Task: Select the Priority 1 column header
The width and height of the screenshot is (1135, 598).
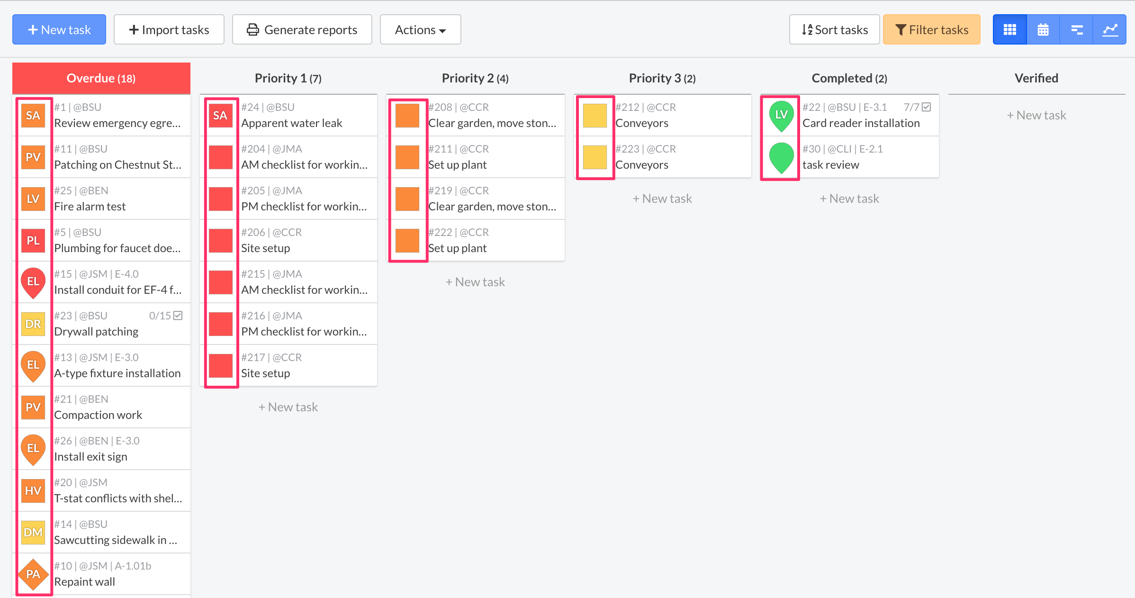Action: coord(288,78)
